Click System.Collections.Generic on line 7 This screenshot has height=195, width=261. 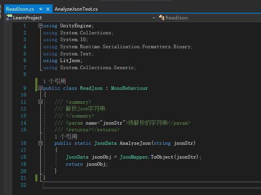(x=97, y=68)
